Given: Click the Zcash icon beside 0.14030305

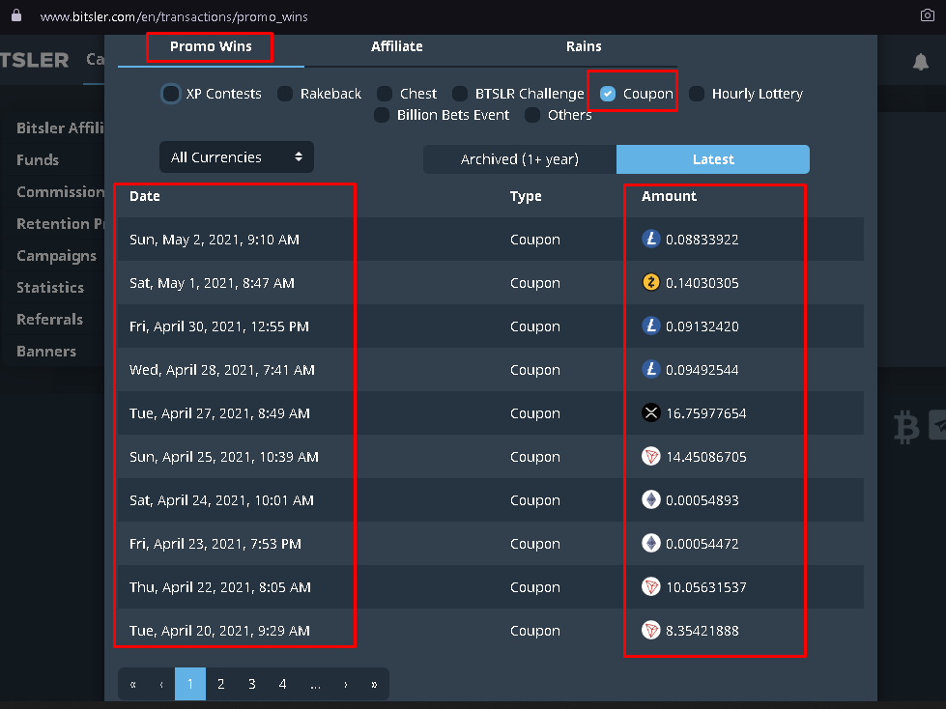Looking at the screenshot, I should coord(651,282).
